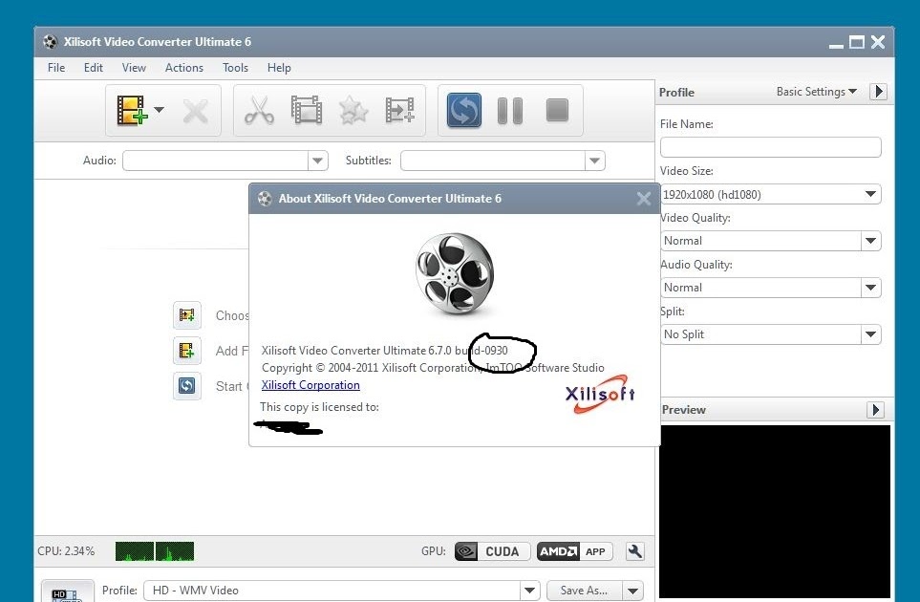Click the "CPU: 2.34%" status text
920x602 pixels.
click(66, 551)
